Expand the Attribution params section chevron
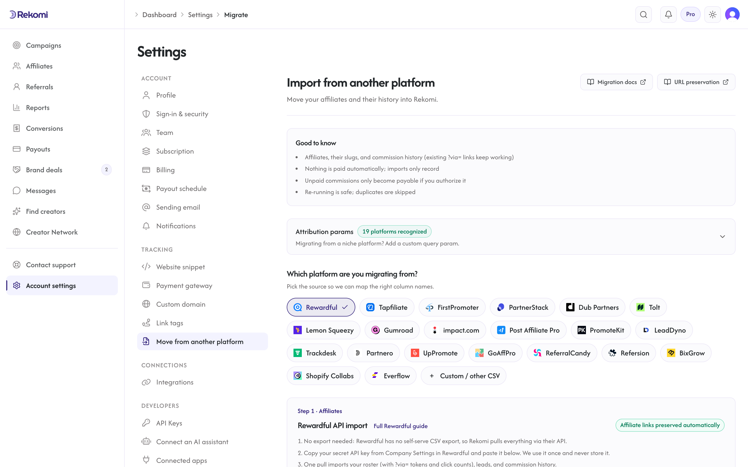This screenshot has height=467, width=748. (x=722, y=237)
